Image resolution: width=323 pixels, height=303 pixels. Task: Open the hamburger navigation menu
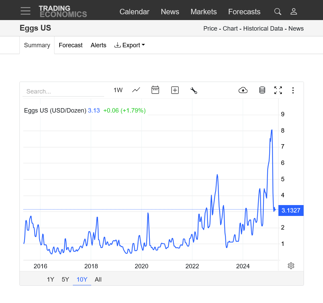tap(26, 11)
